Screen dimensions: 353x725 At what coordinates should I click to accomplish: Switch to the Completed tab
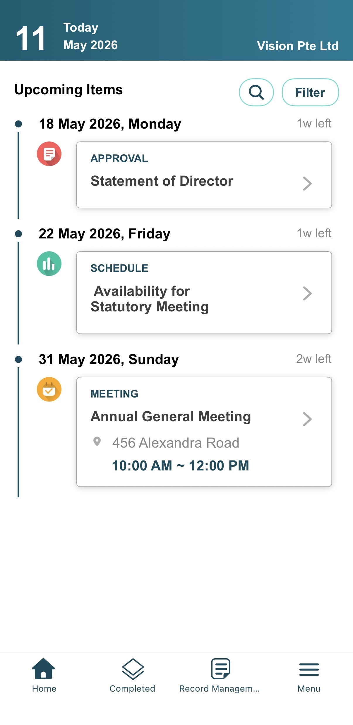pos(132,675)
